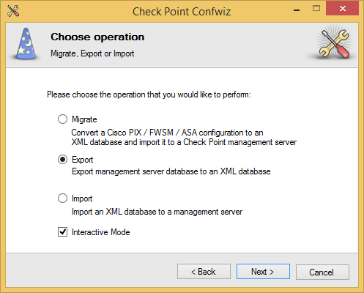Go to previous step with < Back
This screenshot has height=293, width=364.
pyautogui.click(x=204, y=271)
